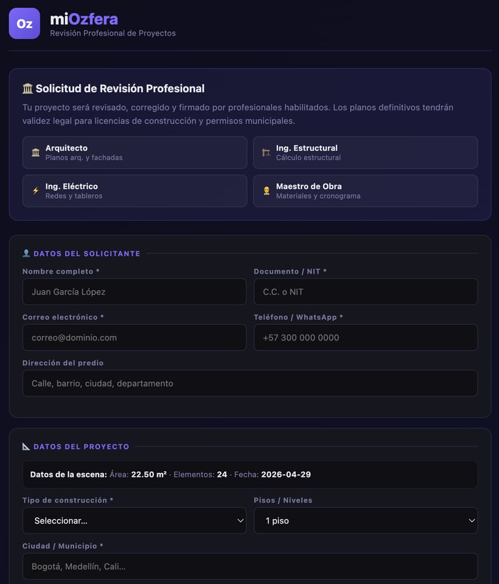Focus the Teléfono / WhatsApp input
This screenshot has height=584, width=499.
point(365,338)
